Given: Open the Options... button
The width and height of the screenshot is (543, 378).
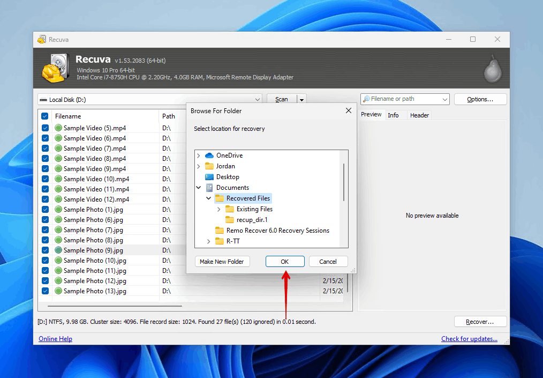Looking at the screenshot, I should point(480,99).
